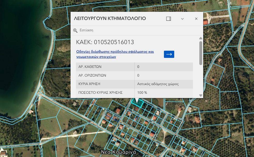
Task: Select the ΚΥΡΙΑ ΧΡΗΣΗ field label
Action: pos(89,84)
